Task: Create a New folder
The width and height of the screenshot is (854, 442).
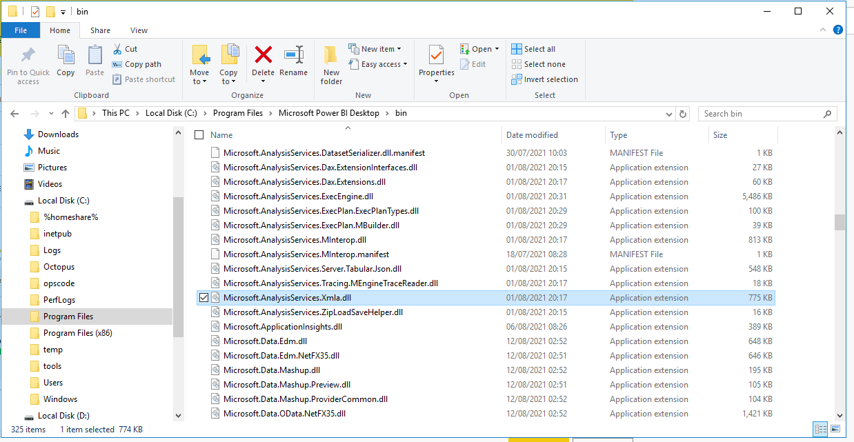Action: [x=331, y=66]
